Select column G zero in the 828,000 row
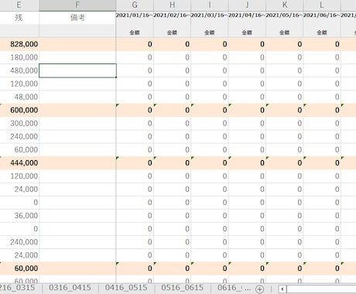Image resolution: width=356 pixels, height=294 pixels. 135,44
